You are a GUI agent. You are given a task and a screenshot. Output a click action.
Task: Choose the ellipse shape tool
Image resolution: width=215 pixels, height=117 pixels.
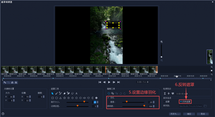(57, 98)
